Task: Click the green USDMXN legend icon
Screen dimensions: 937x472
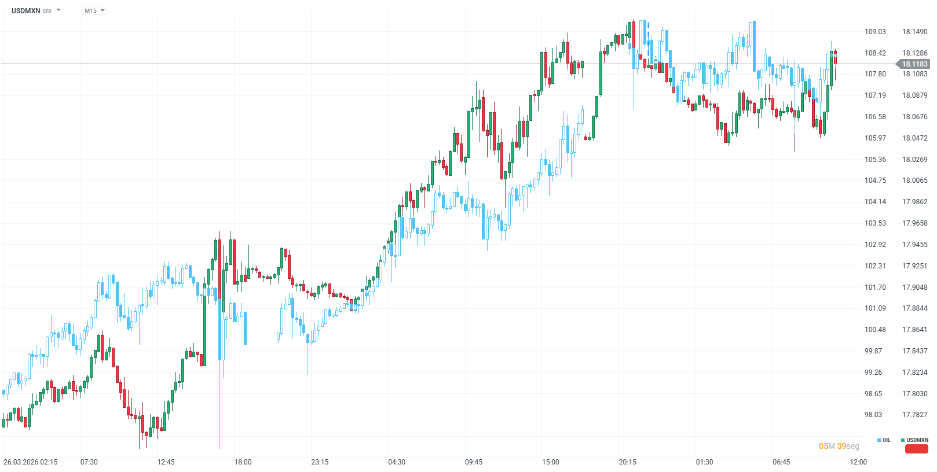Action: 902,440
